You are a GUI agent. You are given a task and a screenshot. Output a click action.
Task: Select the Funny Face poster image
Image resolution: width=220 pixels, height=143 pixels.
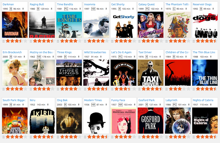[x=123, y=120]
